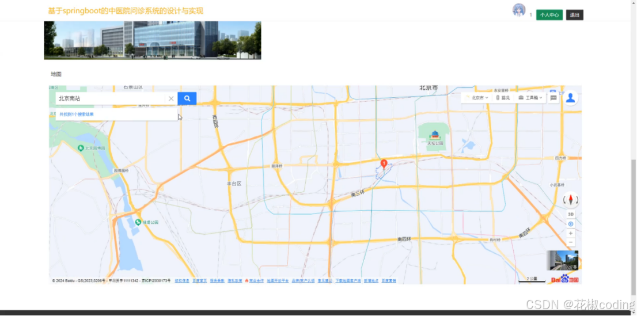Zoom in with the plus button
Viewport: 637px width, 316px height.
tap(571, 234)
